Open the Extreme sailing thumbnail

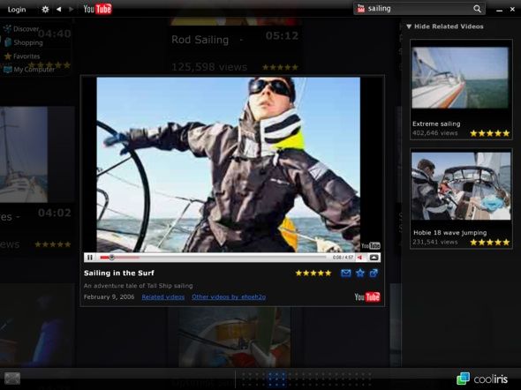pyautogui.click(x=460, y=78)
